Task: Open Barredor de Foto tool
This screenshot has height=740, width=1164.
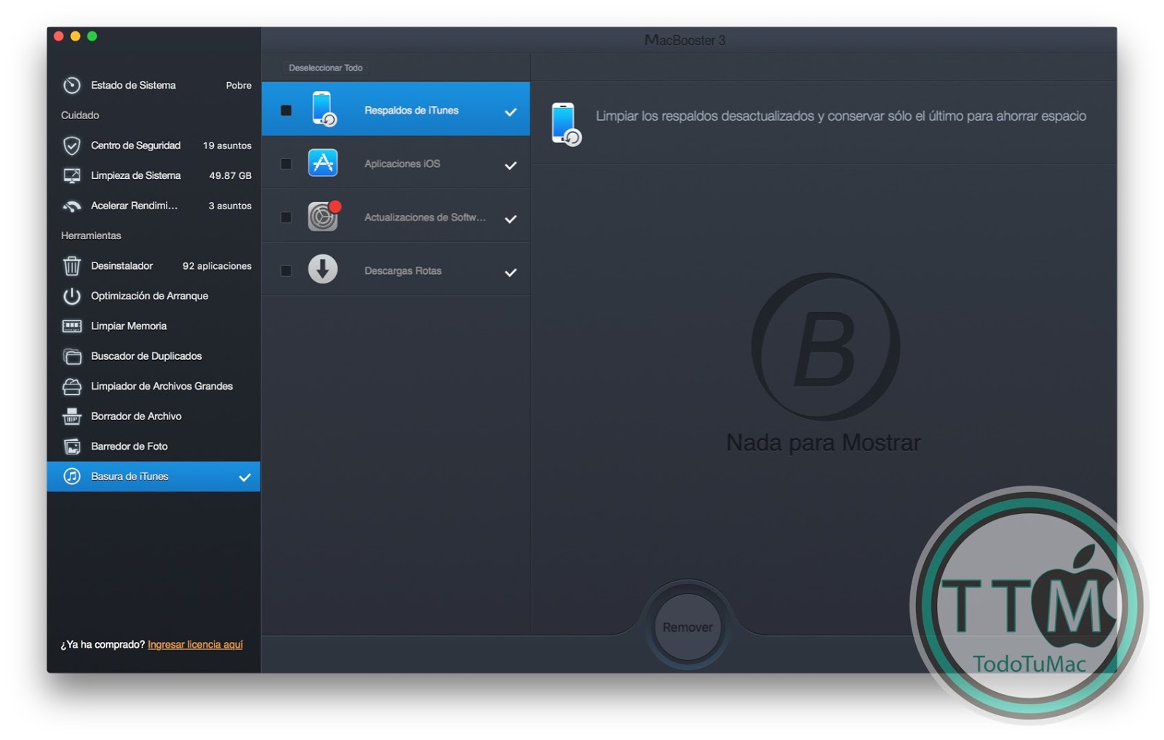Action: pos(154,446)
